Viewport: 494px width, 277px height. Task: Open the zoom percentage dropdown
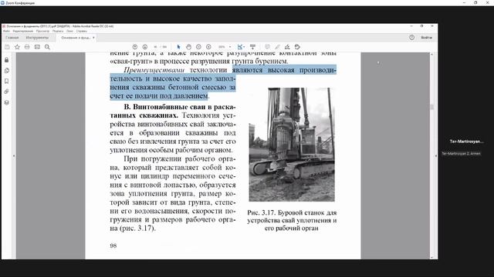(230, 47)
